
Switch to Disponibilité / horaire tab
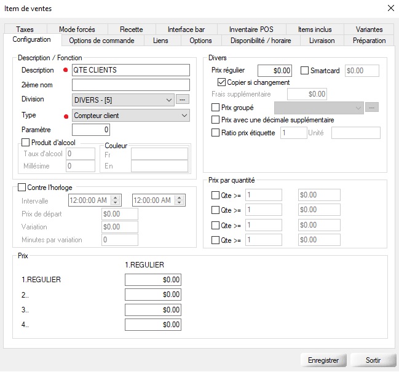click(x=261, y=41)
